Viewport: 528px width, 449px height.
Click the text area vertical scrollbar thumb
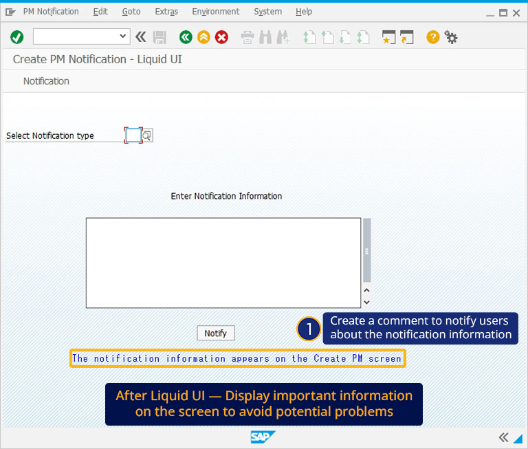(x=366, y=250)
